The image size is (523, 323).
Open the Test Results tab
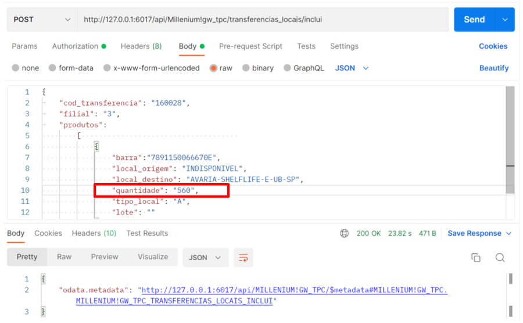[x=147, y=234]
